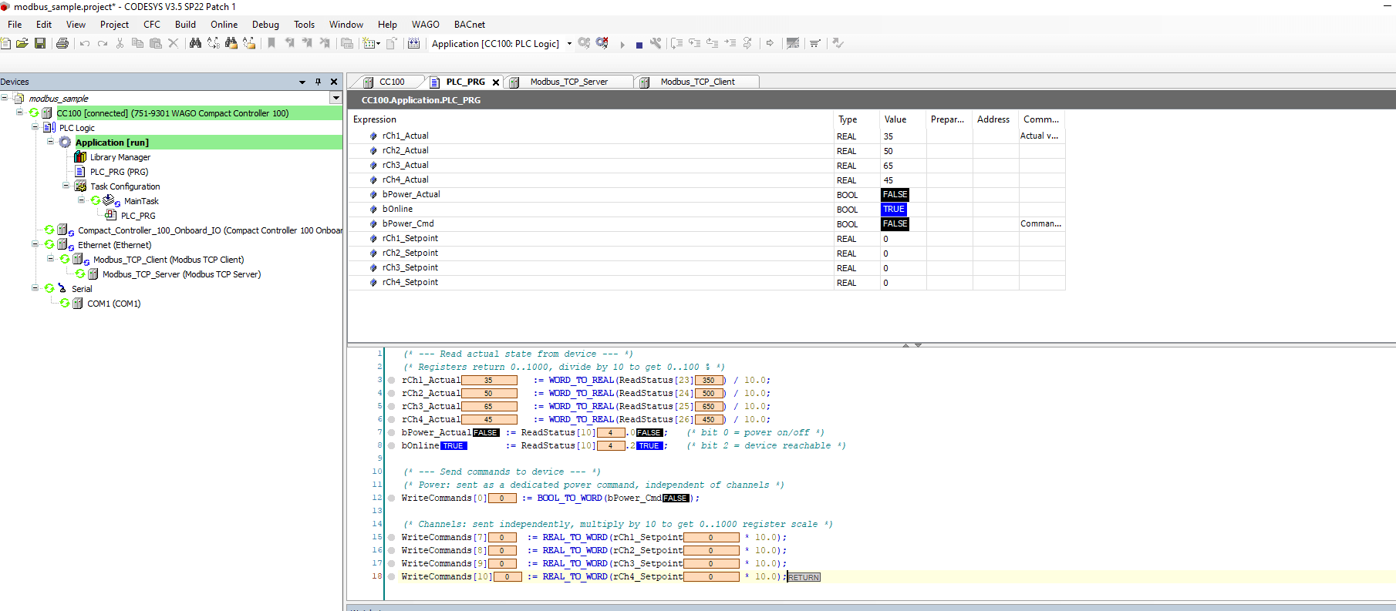Click the New Project toolbar icon

pos(5,43)
